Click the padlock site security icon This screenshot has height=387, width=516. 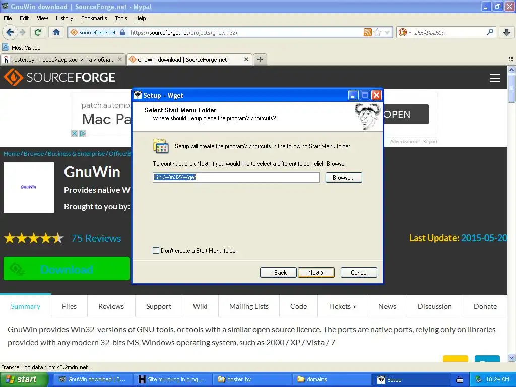(122, 32)
